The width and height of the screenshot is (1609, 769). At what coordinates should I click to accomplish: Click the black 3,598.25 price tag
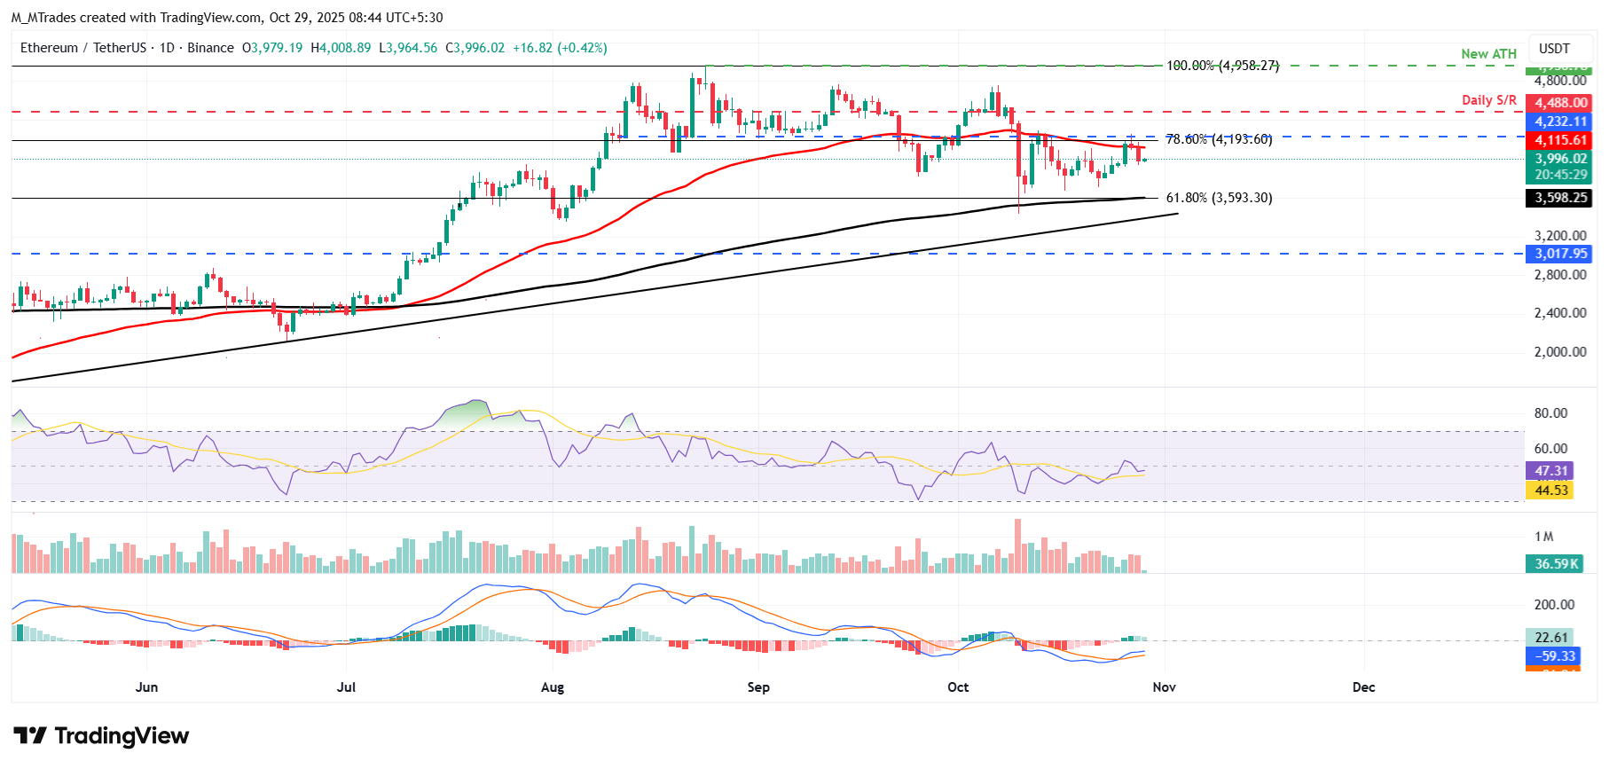tap(1560, 198)
